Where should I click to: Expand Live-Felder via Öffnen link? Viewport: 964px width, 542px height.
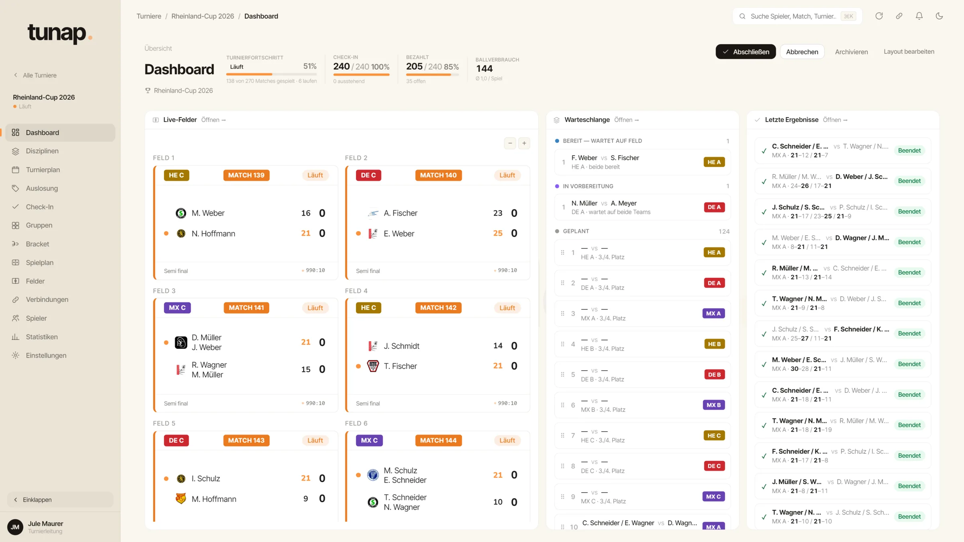213,120
